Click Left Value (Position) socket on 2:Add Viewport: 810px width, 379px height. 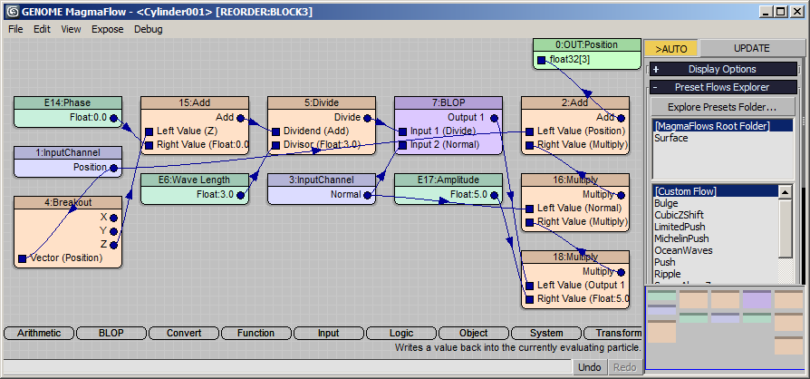(x=529, y=131)
